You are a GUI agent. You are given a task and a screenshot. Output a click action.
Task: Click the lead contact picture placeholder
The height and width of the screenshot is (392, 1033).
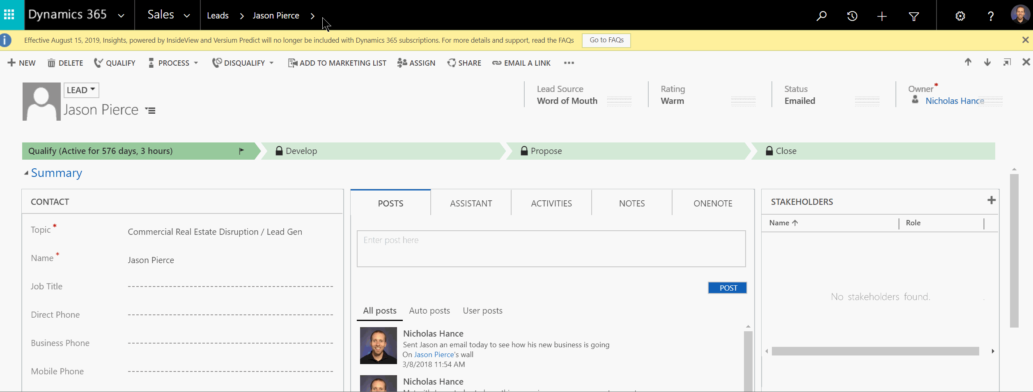pyautogui.click(x=41, y=101)
